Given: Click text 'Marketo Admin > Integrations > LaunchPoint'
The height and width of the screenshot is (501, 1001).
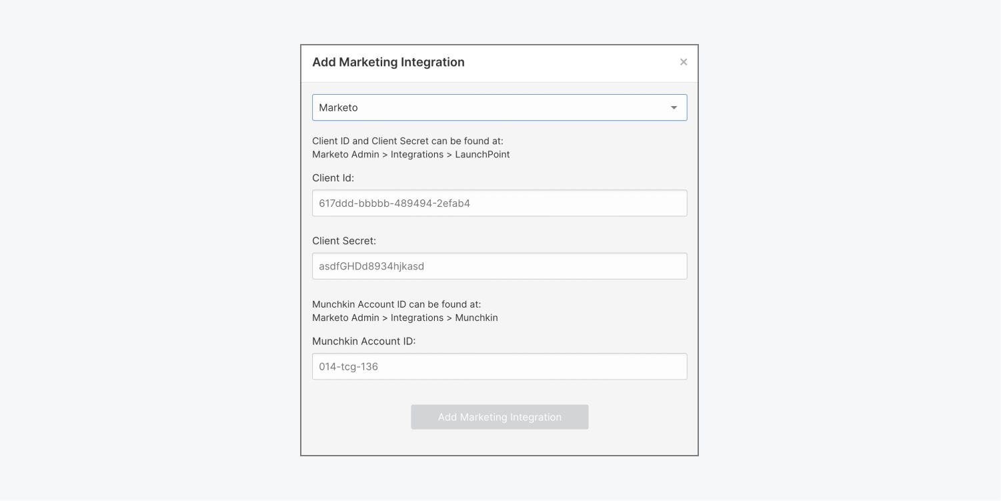Looking at the screenshot, I should (x=411, y=154).
